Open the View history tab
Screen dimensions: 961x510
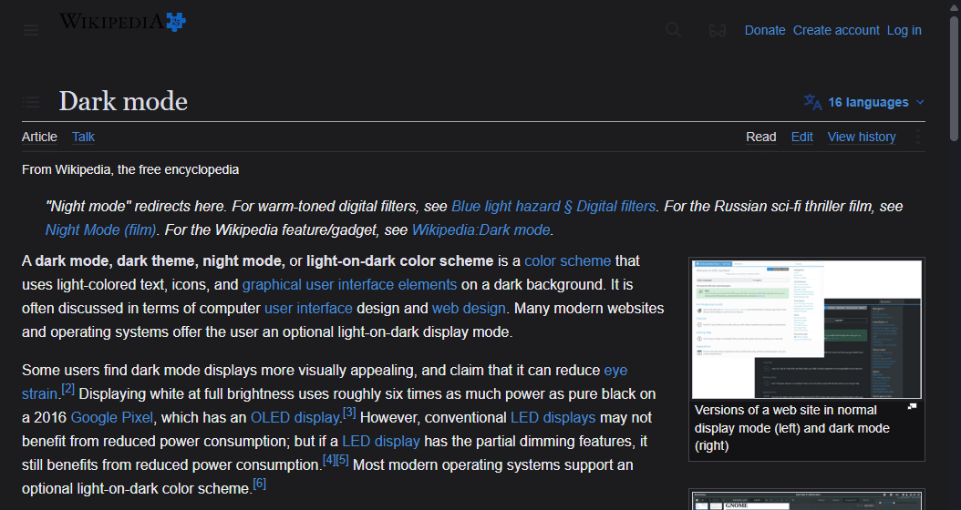pos(862,138)
